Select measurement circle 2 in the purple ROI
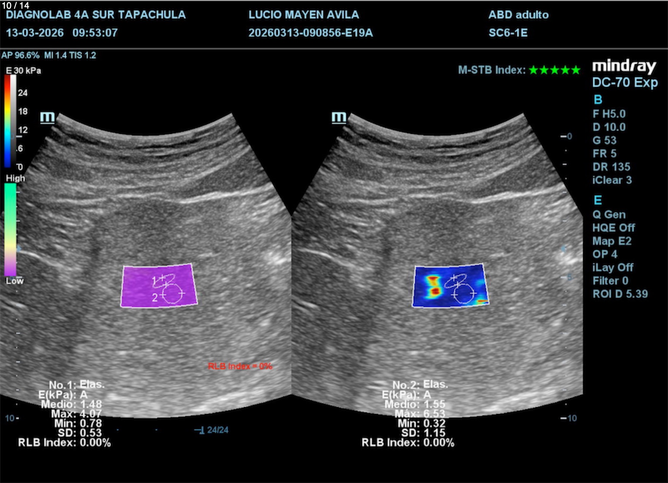The image size is (668, 483). point(173,294)
